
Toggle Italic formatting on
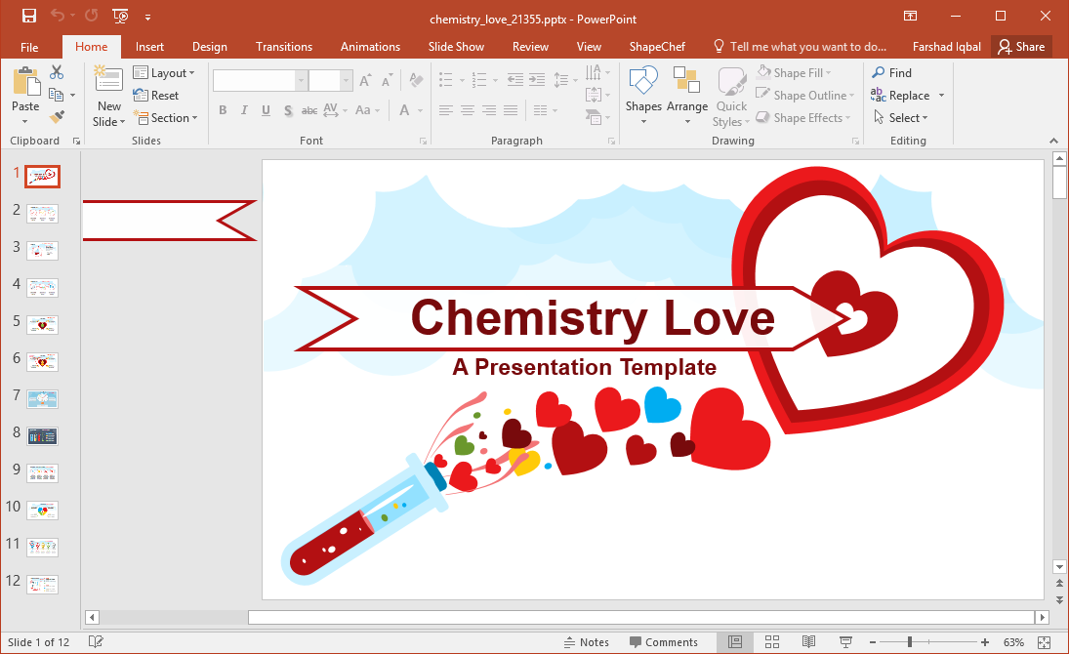243,110
